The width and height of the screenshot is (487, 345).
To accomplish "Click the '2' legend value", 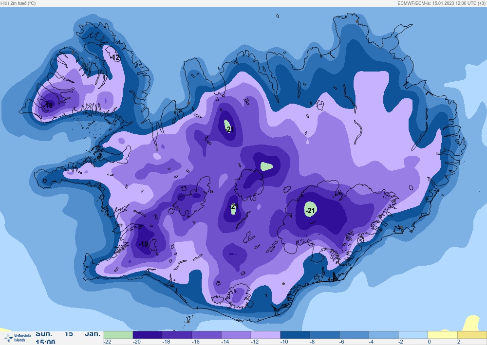I will [459, 342].
